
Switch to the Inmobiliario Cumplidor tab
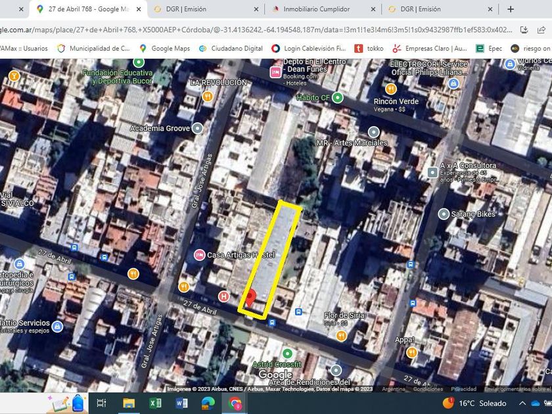[317, 9]
